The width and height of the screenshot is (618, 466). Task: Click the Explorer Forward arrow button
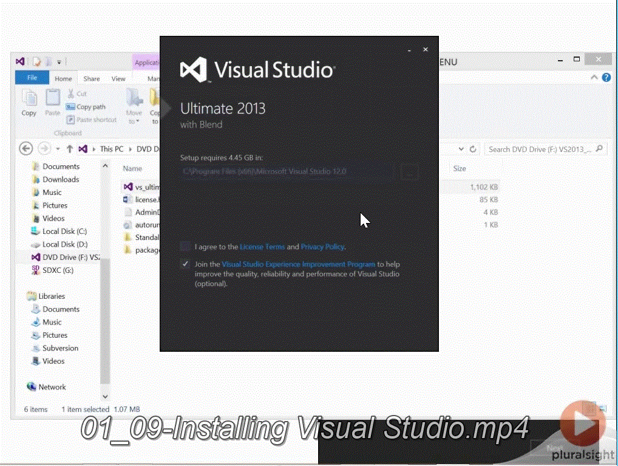point(44,149)
